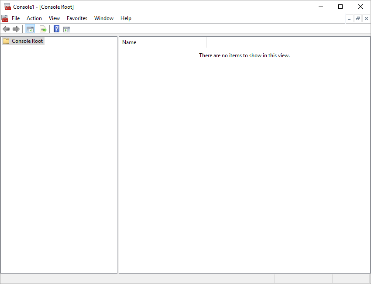371x284 pixels.
Task: Close the inner Console Root child window
Action: pos(366,19)
